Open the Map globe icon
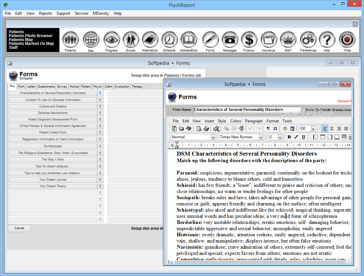This screenshot has height=276, width=364. (91, 40)
